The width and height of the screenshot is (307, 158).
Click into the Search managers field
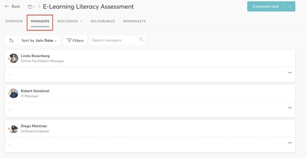coord(118,40)
